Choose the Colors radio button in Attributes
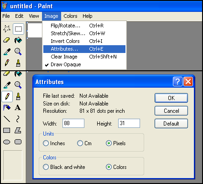The width and height of the screenshot is (203, 184). 109,167
